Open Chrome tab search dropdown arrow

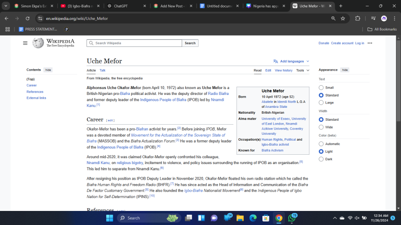coord(6,6)
